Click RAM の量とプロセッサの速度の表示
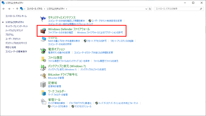Viewport: 206px width, 116px height. click(x=64, y=41)
